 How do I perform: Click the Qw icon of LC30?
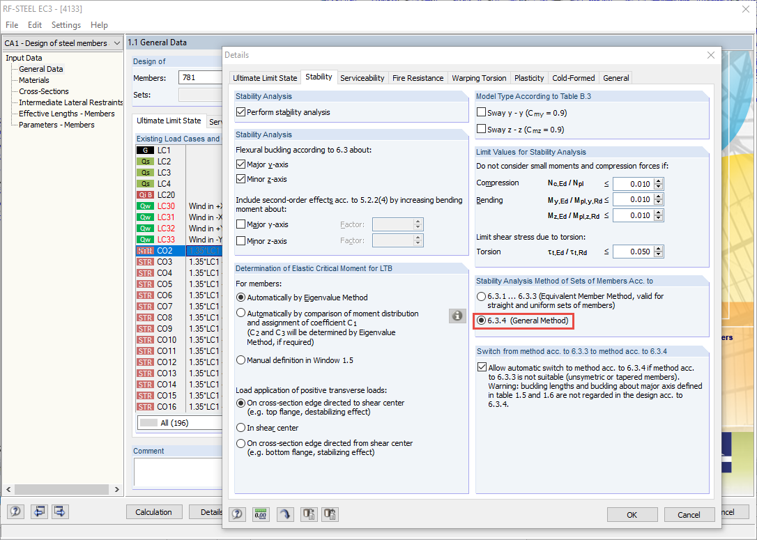coord(145,206)
